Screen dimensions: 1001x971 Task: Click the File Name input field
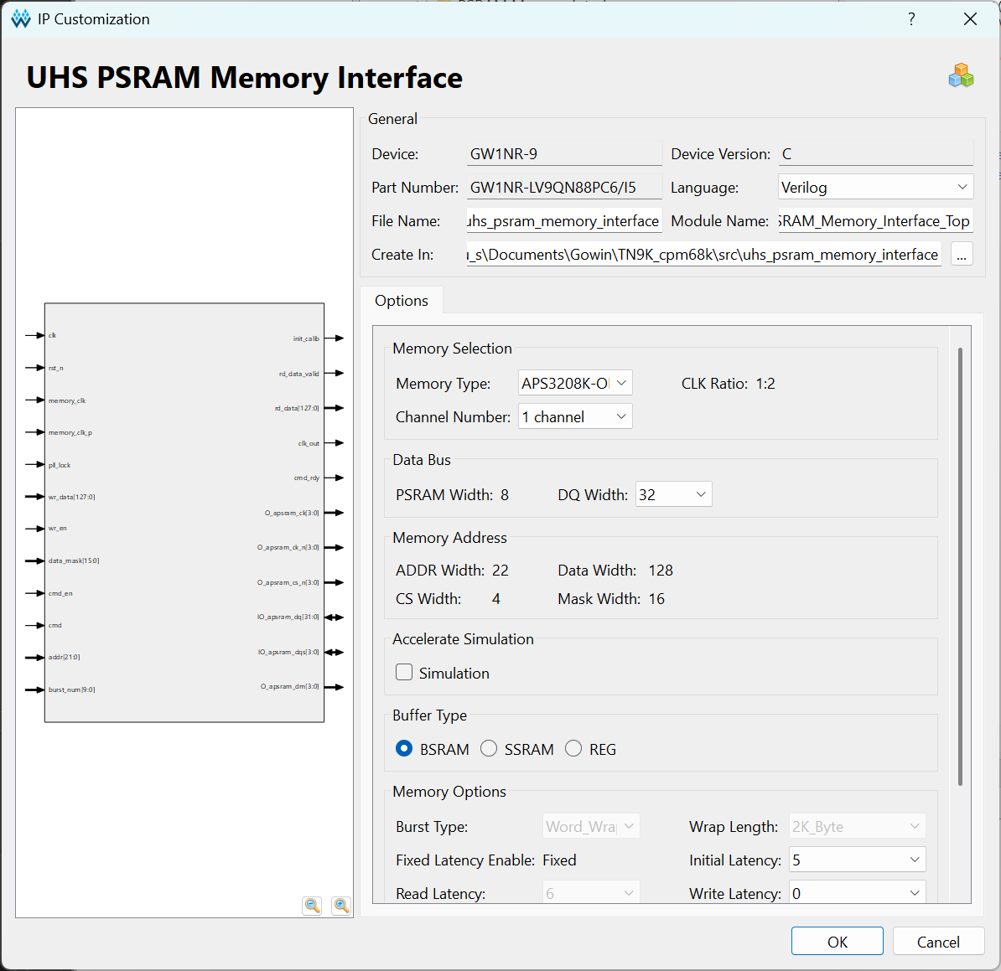coord(564,220)
